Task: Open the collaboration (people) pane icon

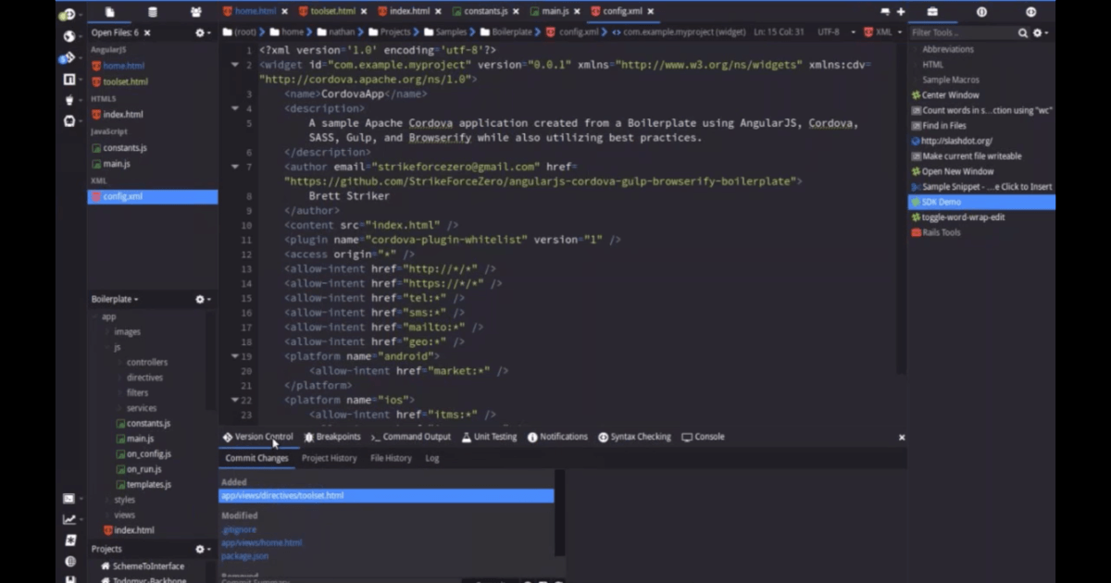Action: coord(196,12)
